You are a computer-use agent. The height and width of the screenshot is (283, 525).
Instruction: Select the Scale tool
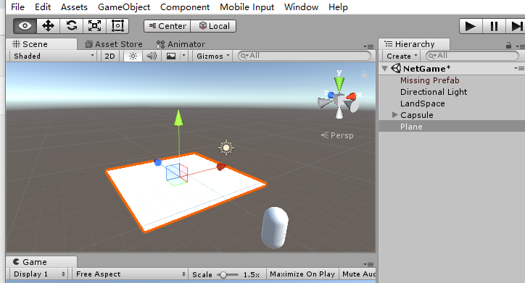[94, 26]
